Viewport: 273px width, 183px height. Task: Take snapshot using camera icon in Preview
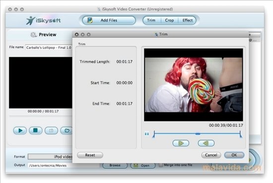(51, 130)
